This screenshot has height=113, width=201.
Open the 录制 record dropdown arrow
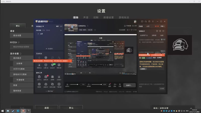tap(117, 84)
